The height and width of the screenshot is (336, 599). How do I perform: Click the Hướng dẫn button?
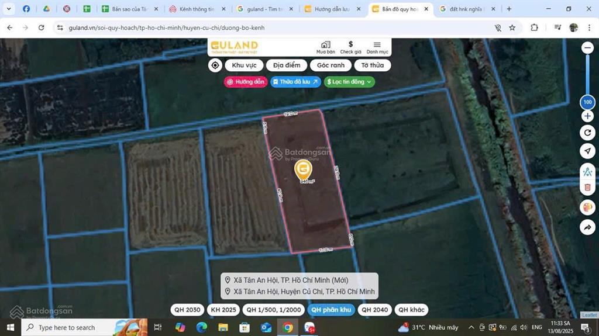pos(246,82)
